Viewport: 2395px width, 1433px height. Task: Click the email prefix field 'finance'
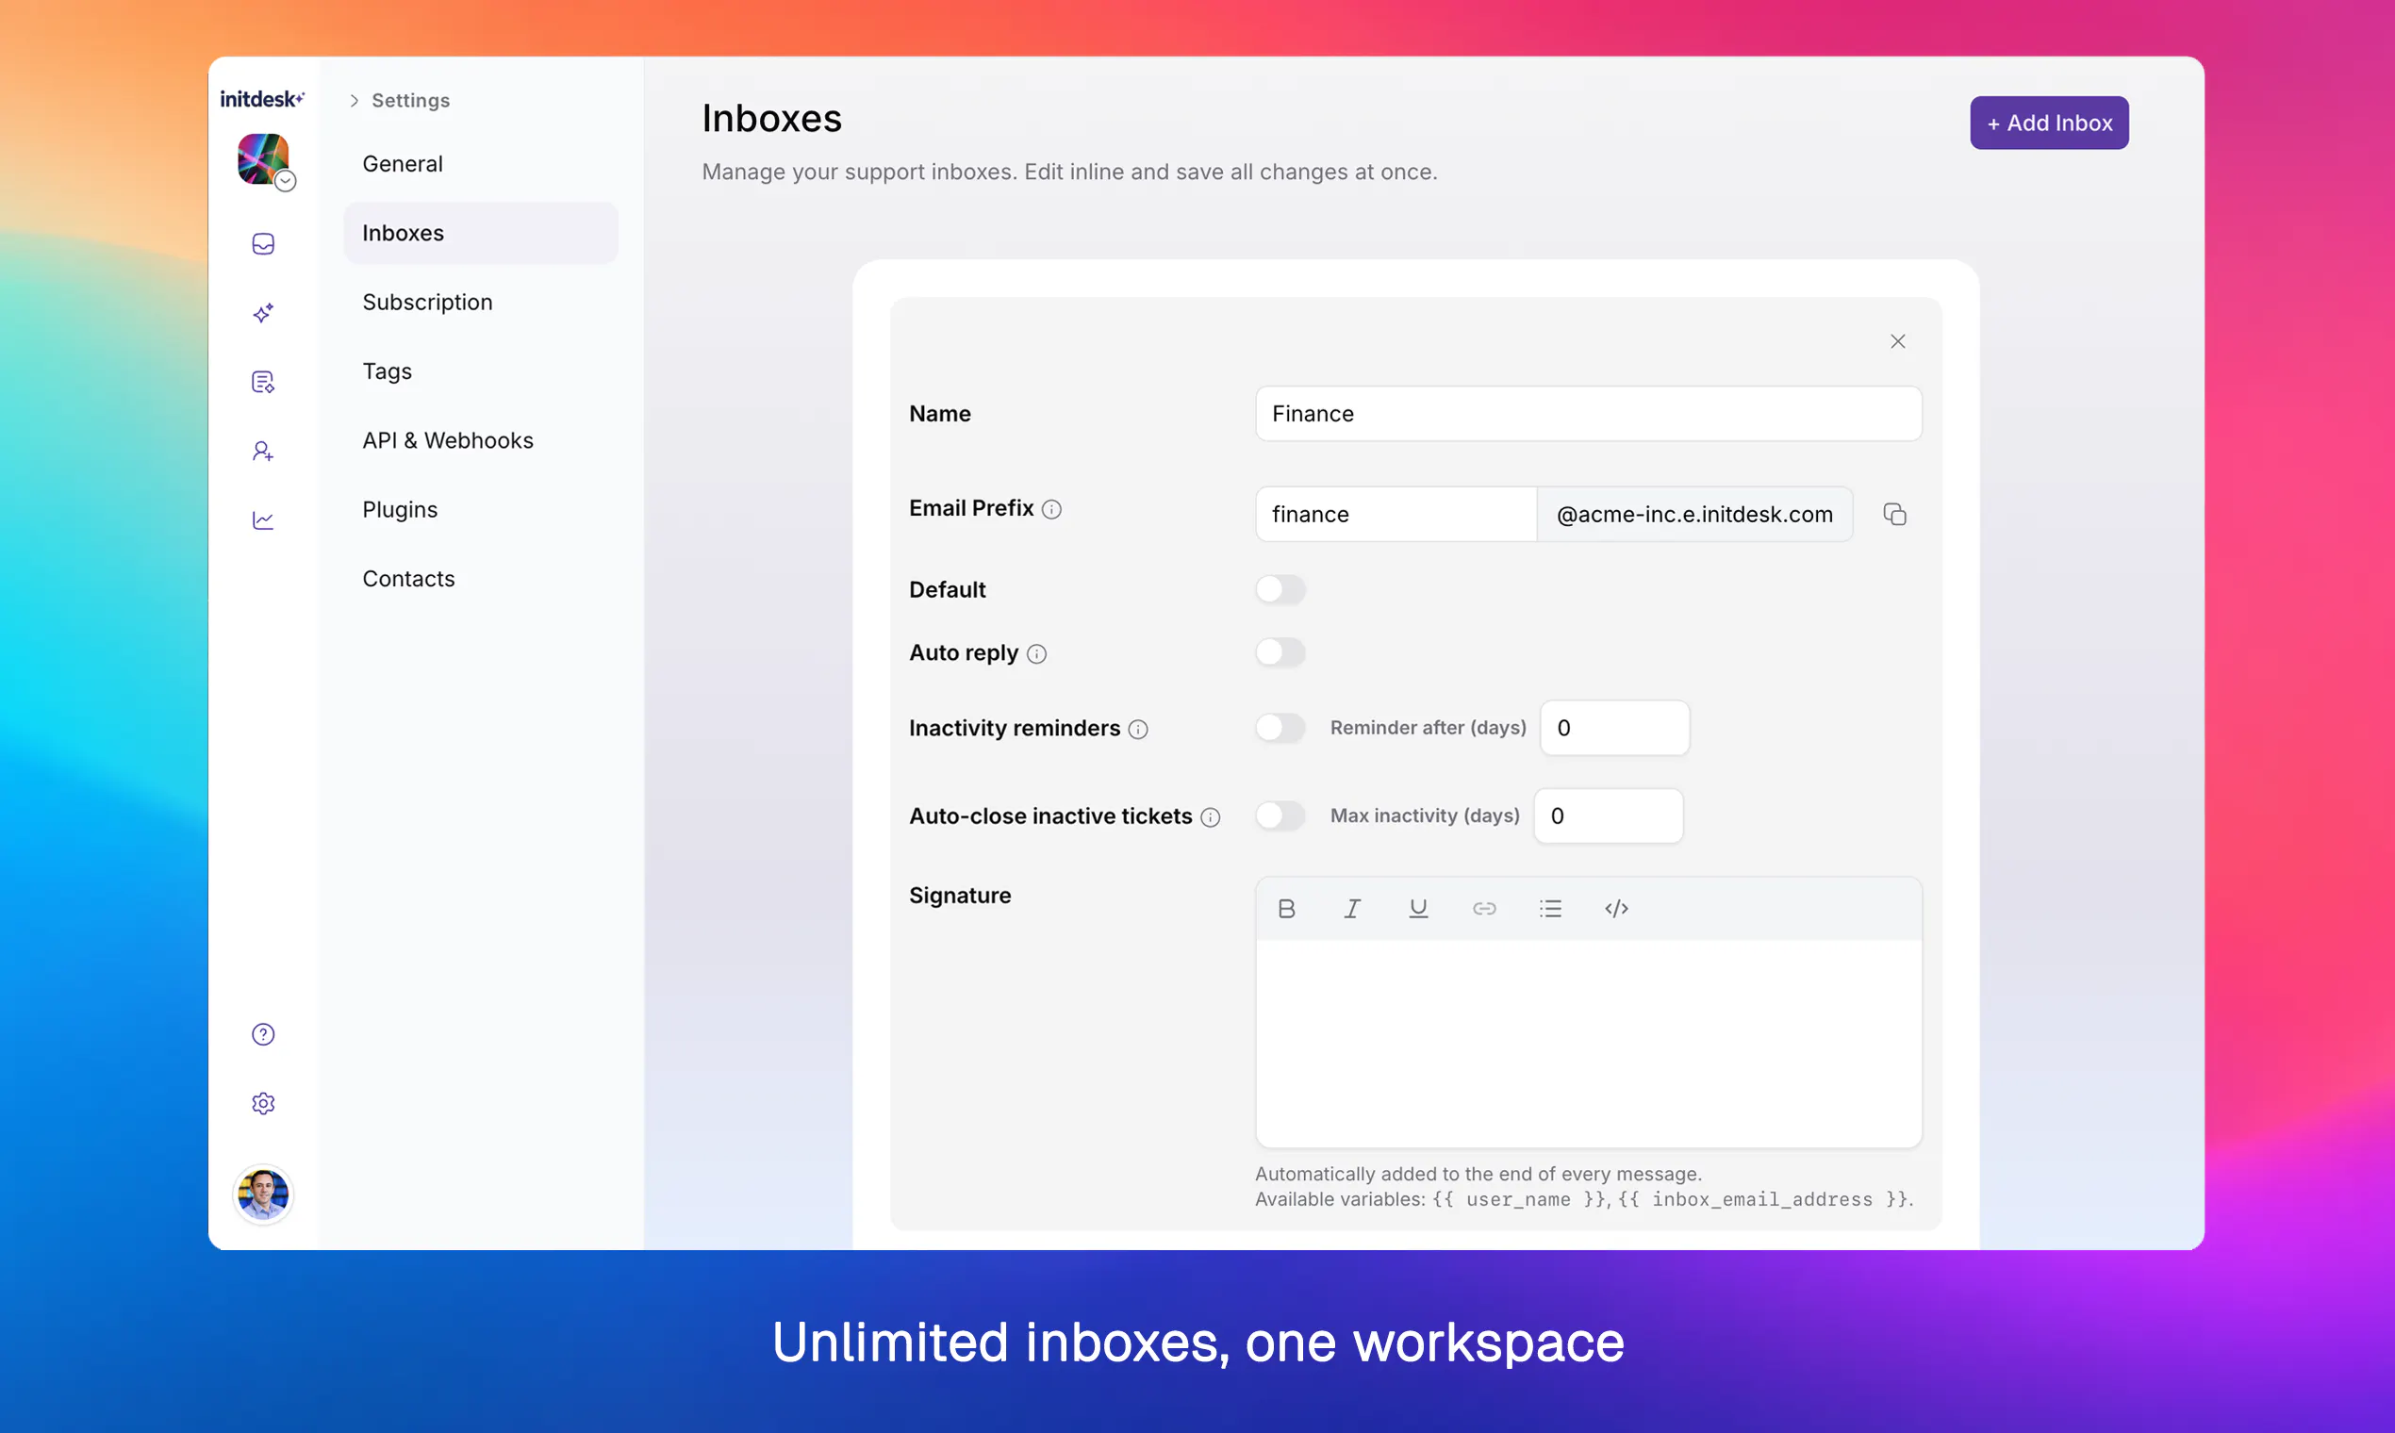[x=1396, y=514]
